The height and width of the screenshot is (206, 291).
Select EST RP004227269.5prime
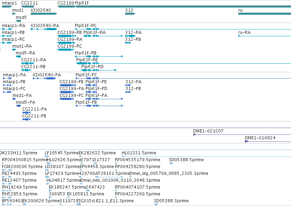pos(137,194)
